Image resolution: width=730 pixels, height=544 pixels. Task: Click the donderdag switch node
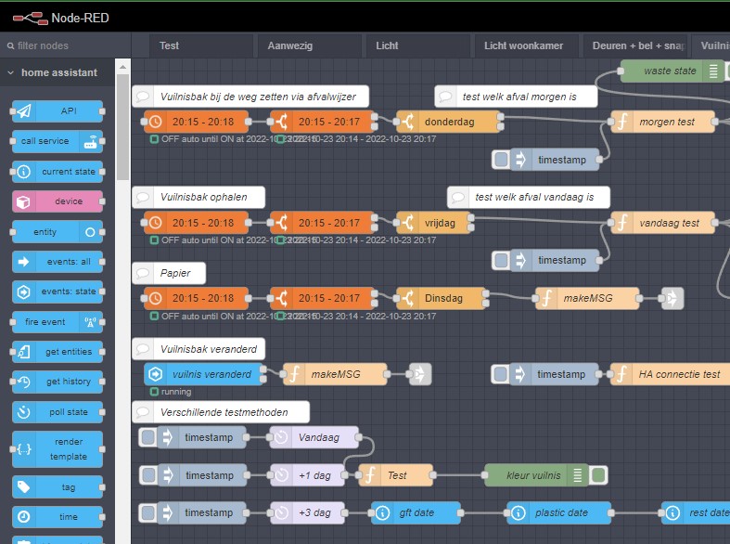(x=448, y=122)
